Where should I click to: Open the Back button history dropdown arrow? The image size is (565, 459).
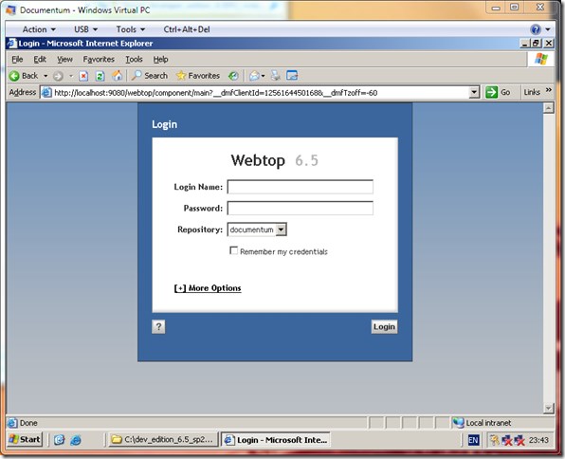[x=46, y=76]
